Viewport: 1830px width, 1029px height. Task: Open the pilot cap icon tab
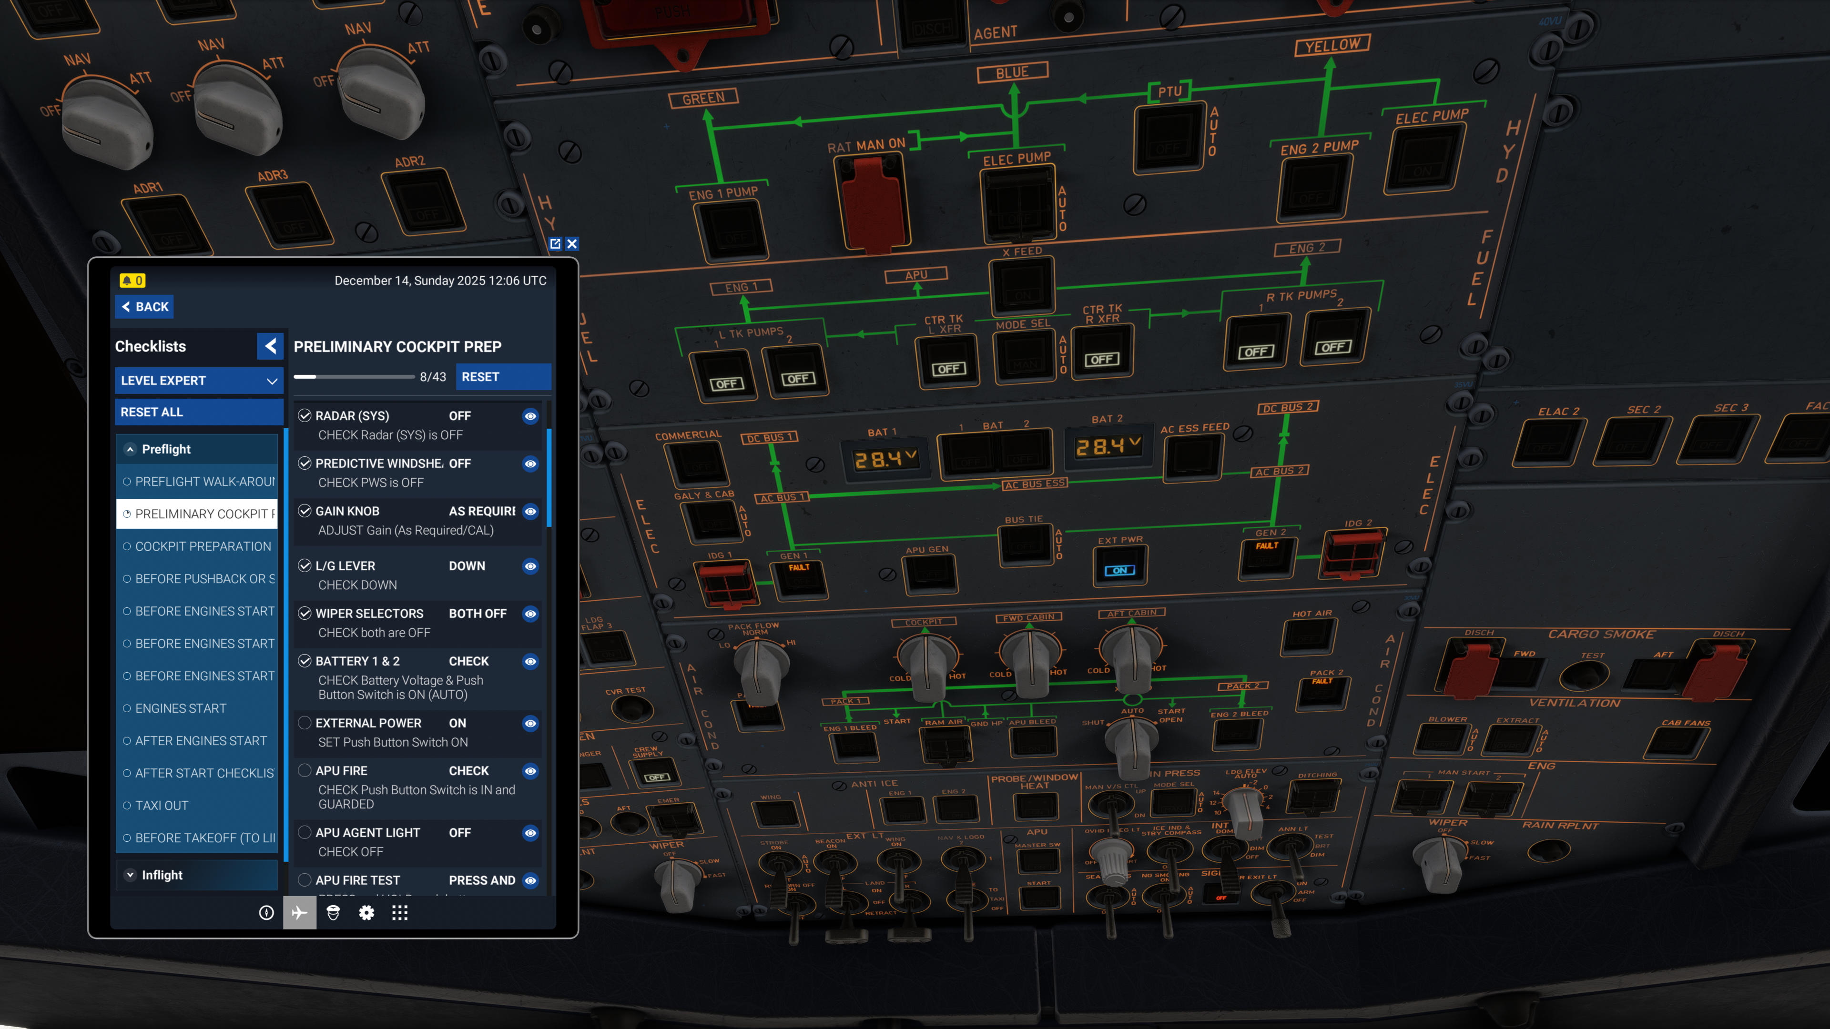(x=333, y=913)
